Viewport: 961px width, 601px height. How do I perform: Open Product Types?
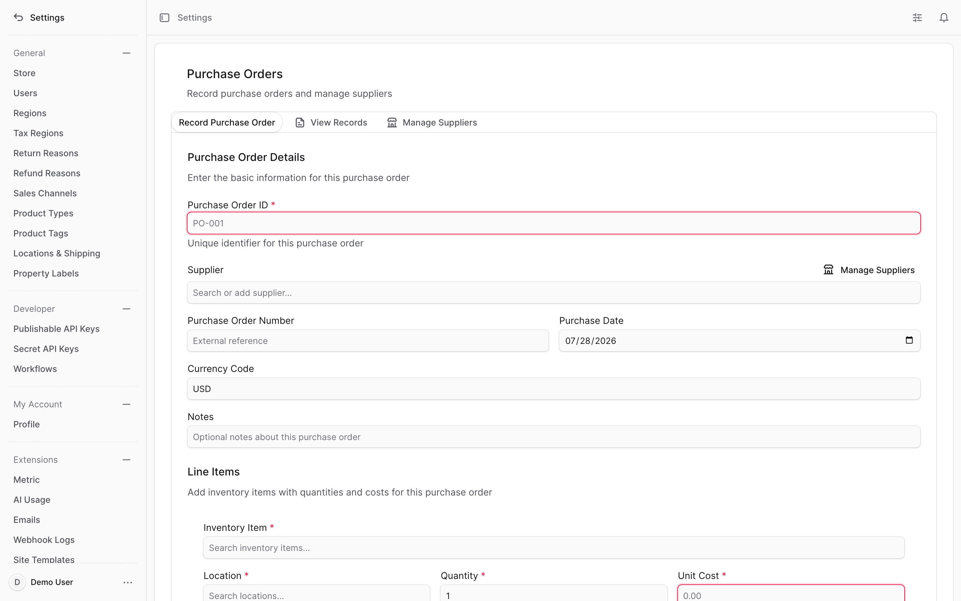(x=43, y=213)
